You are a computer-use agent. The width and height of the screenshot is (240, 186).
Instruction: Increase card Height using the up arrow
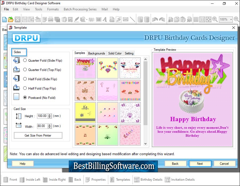click(x=50, y=115)
